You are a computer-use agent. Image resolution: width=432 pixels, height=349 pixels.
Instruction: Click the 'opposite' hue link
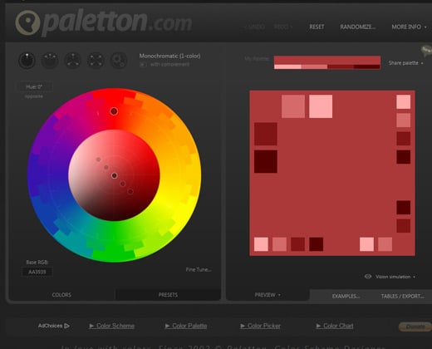(x=34, y=96)
